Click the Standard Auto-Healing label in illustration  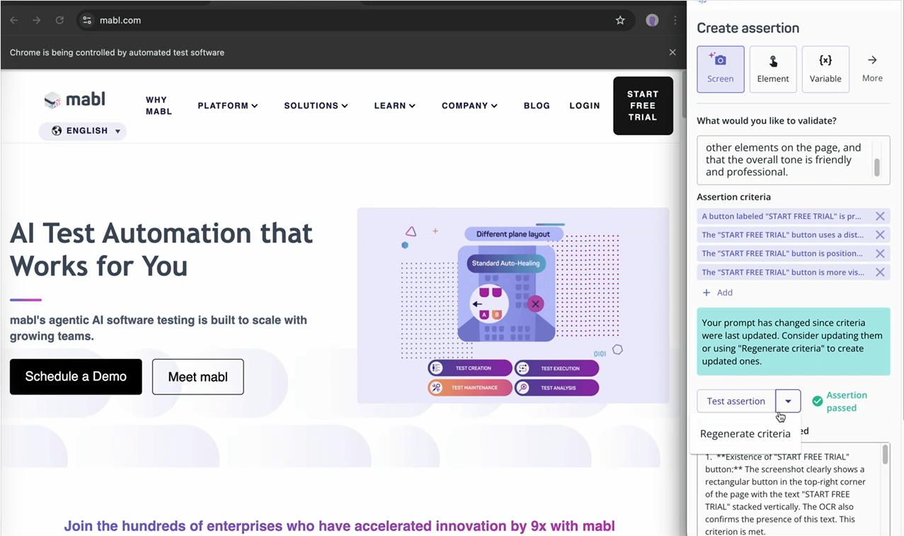(x=505, y=263)
